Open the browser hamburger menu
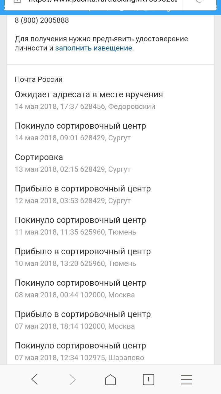The image size is (221, 394). tap(186, 379)
